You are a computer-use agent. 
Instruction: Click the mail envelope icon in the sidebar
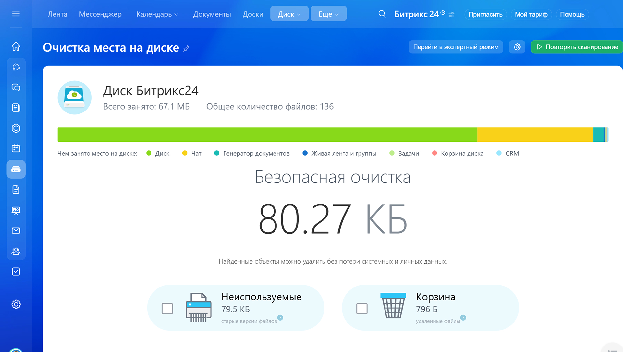point(16,230)
